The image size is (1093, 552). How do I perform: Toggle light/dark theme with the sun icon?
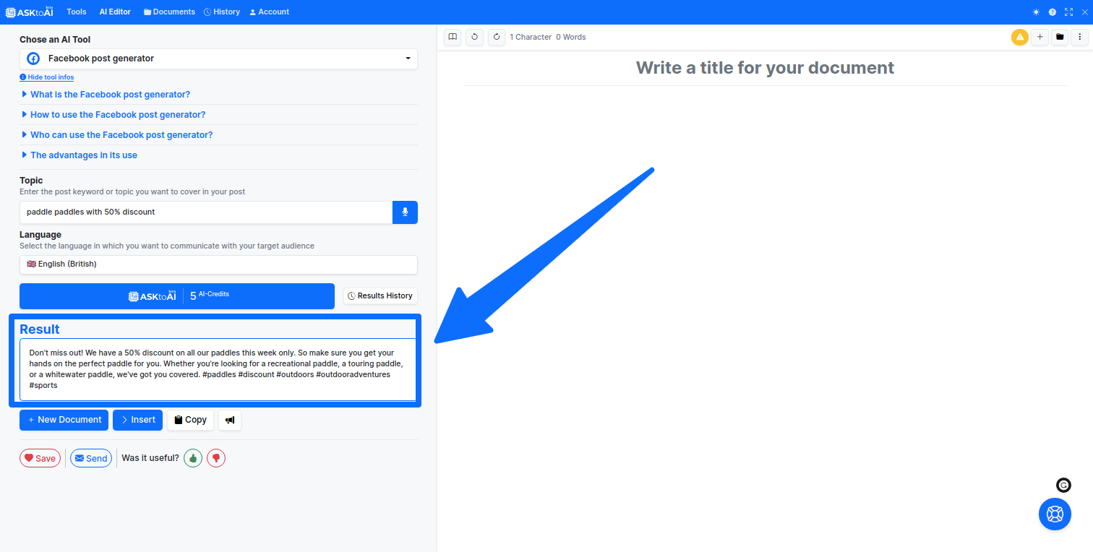click(1035, 12)
